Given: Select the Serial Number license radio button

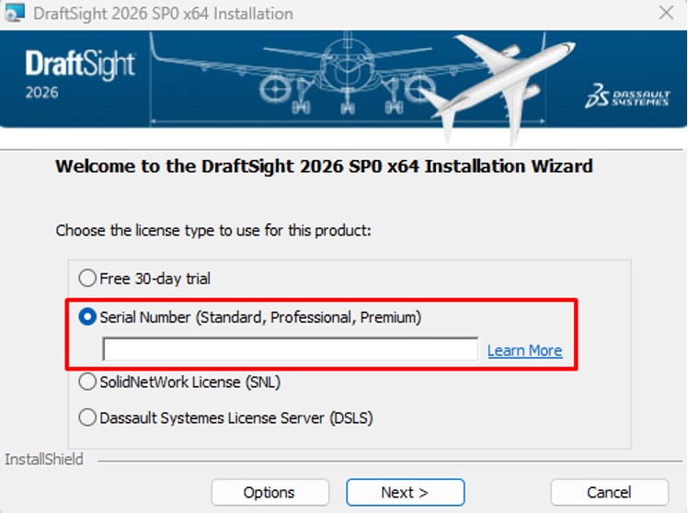Looking at the screenshot, I should 87,317.
